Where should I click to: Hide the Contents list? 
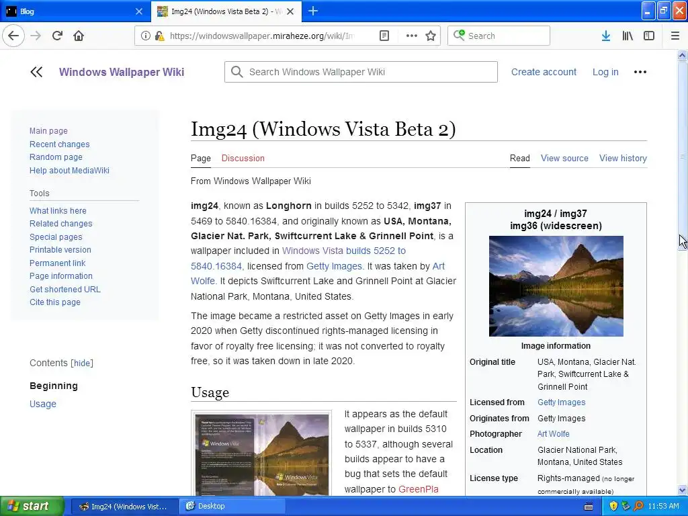click(x=82, y=363)
